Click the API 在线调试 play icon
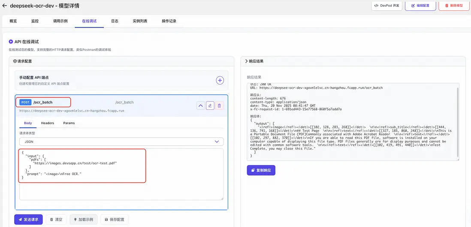Screen dimensions: 471x227 click(11, 42)
